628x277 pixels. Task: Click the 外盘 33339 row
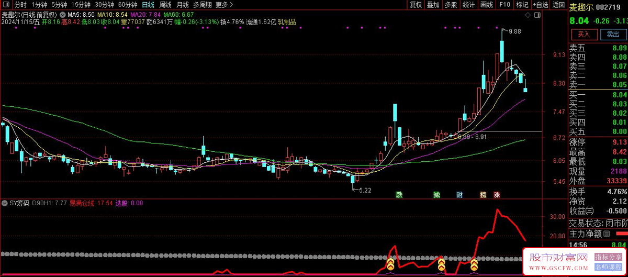598,181
